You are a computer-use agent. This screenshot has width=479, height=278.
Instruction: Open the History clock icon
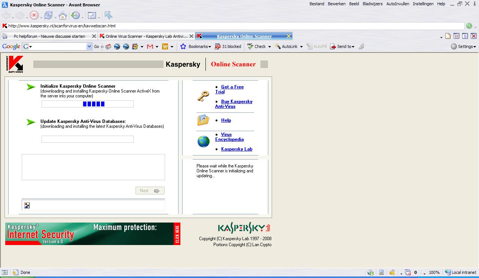[75, 15]
